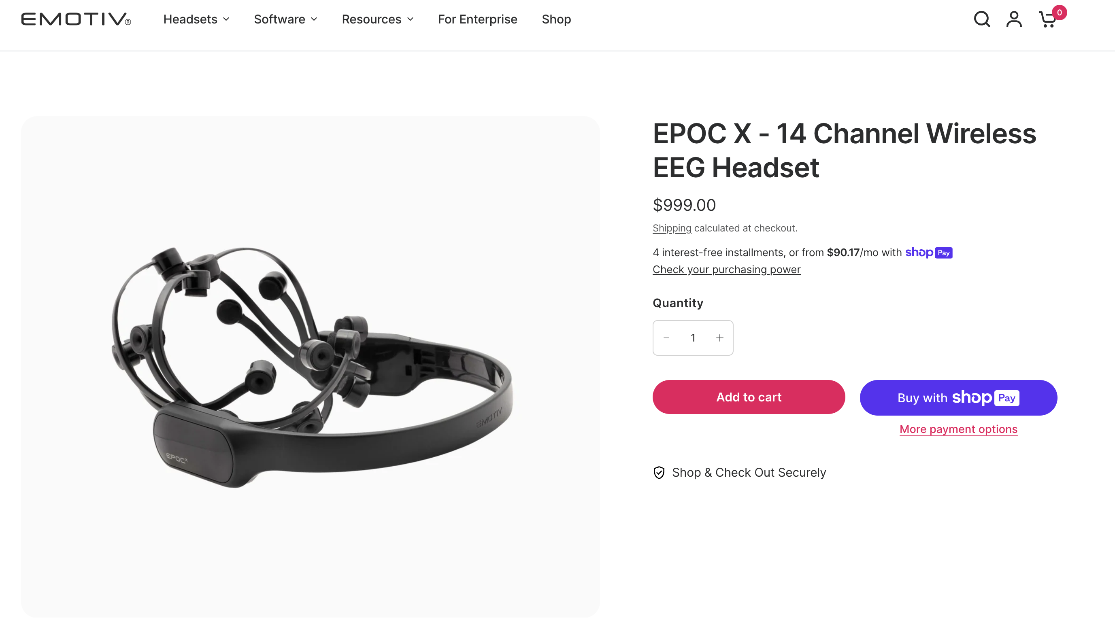
Task: Follow the Shipping policy link
Action: (672, 228)
